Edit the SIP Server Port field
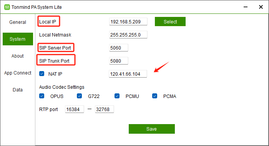Screen dimensions: 269x146 pos(118,48)
